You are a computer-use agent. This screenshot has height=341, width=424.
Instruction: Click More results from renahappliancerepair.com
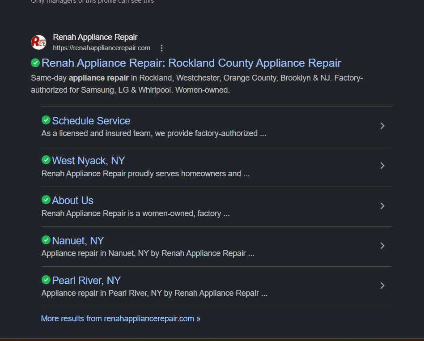coord(121,319)
